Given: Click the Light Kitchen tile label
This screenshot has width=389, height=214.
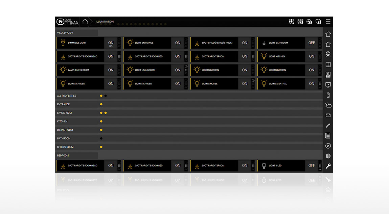Looking at the screenshot, I should (277, 56).
